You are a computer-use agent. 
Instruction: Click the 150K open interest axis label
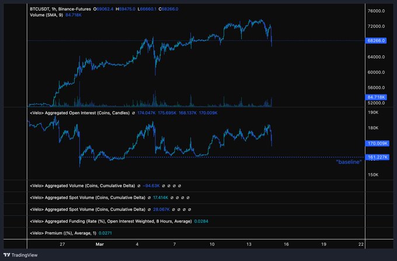(373, 175)
